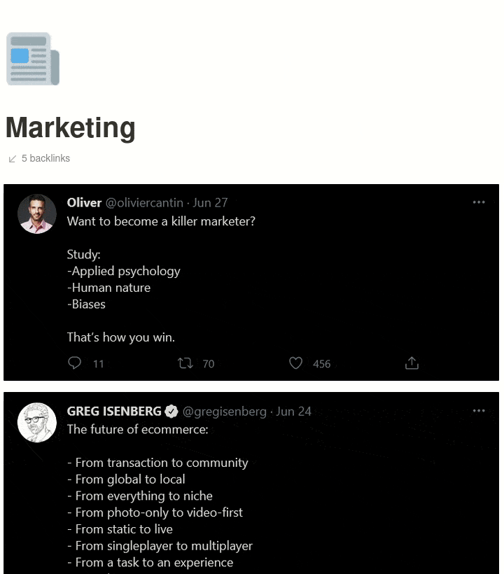The width and height of the screenshot is (504, 574).
Task: Click the backlinks arrow icon
Action: pos(12,158)
